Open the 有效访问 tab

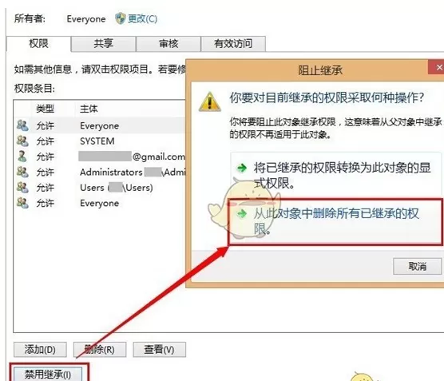(233, 44)
